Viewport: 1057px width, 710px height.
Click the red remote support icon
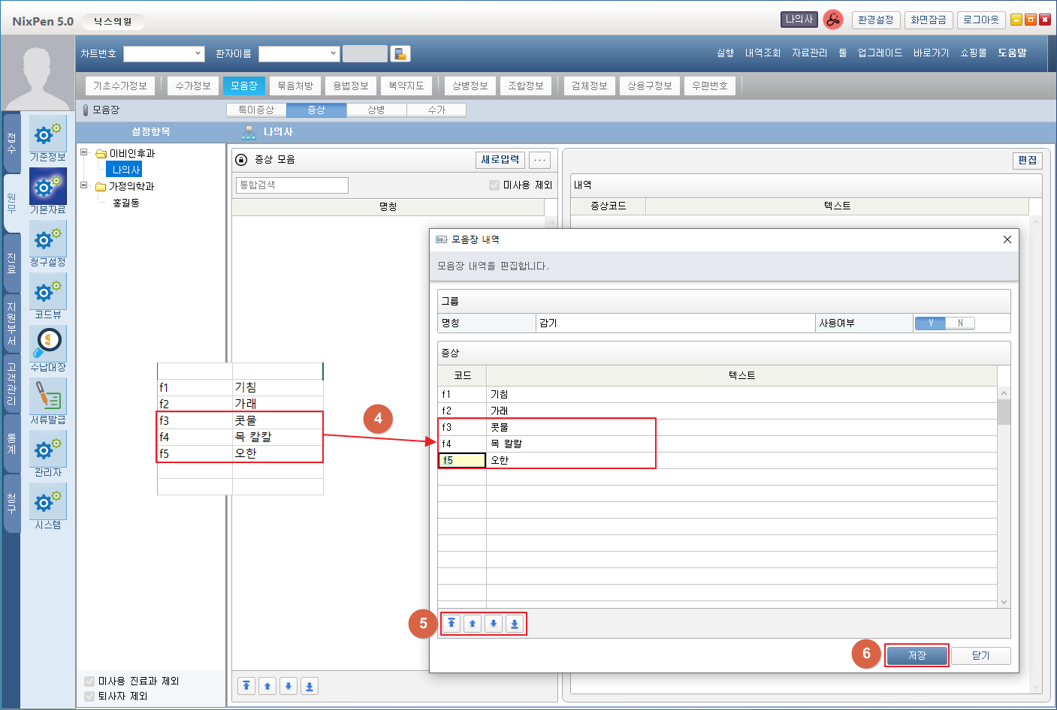pos(832,20)
